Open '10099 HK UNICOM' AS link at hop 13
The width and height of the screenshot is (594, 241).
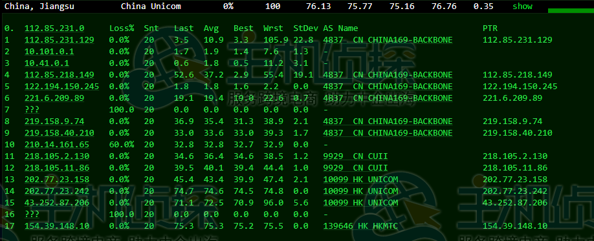click(x=360, y=180)
